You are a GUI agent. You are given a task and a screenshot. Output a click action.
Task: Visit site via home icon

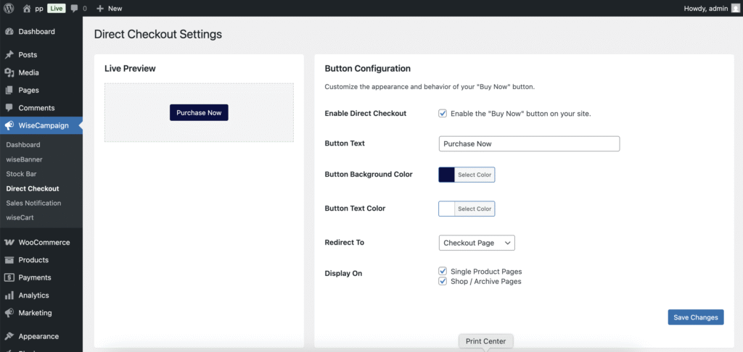[27, 8]
